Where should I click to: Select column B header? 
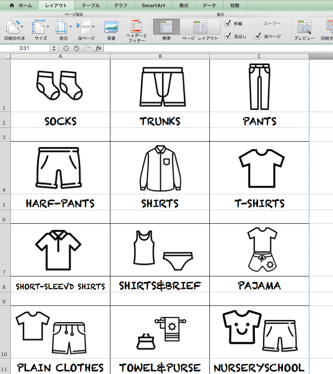point(160,57)
